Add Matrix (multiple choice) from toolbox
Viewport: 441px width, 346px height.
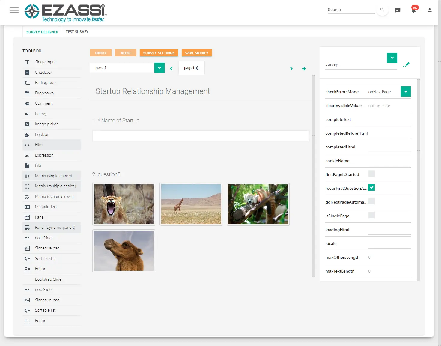tap(52, 186)
